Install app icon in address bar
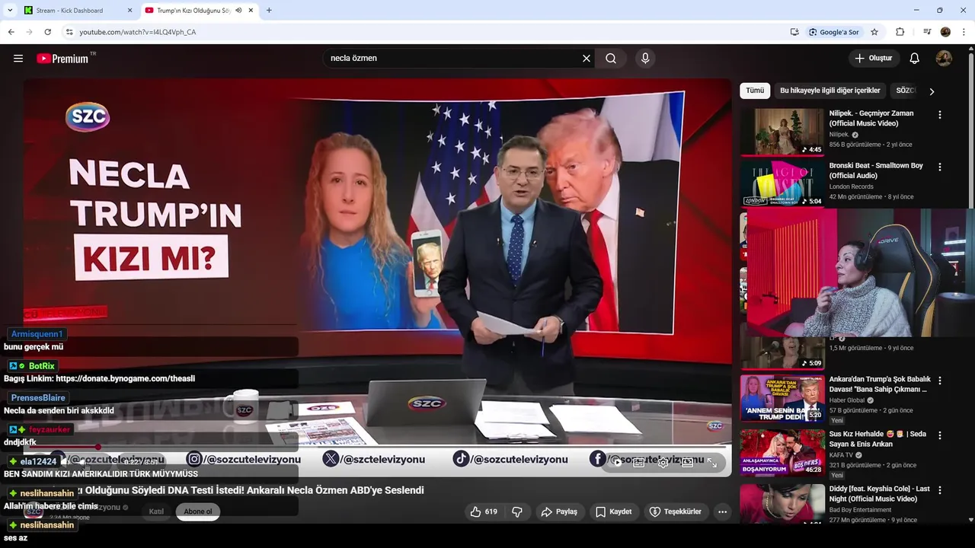The image size is (975, 548). 794,32
